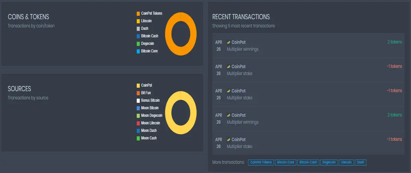This screenshot has width=411, height=173.
Task: Click the Bit Fun orange legend swatch
Action: pos(138,93)
